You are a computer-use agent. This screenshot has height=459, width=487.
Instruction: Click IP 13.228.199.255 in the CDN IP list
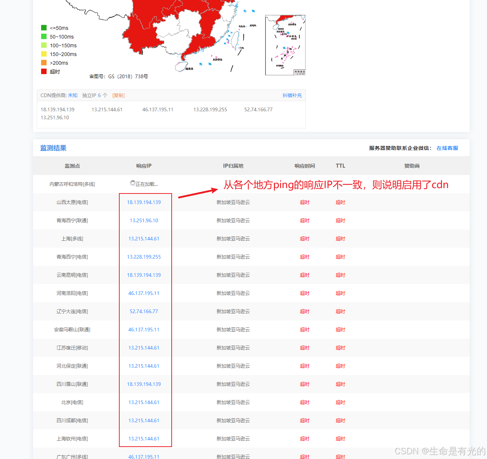[x=210, y=109]
